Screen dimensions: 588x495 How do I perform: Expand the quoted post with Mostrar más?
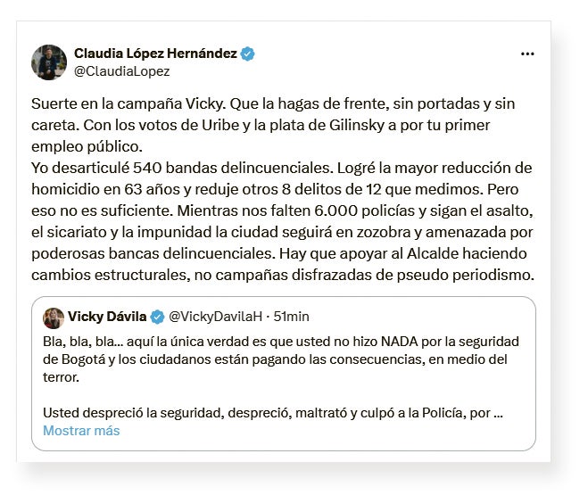[x=81, y=431]
